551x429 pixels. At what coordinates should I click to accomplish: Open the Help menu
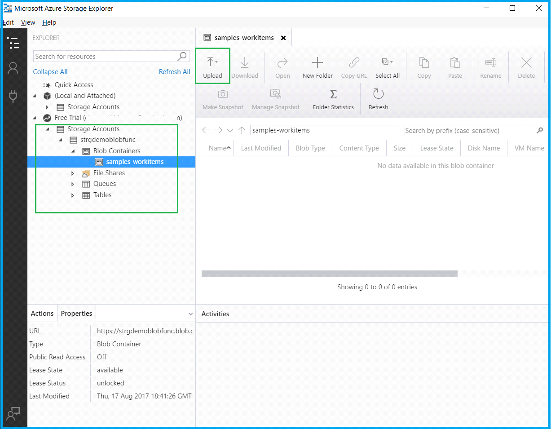(49, 22)
